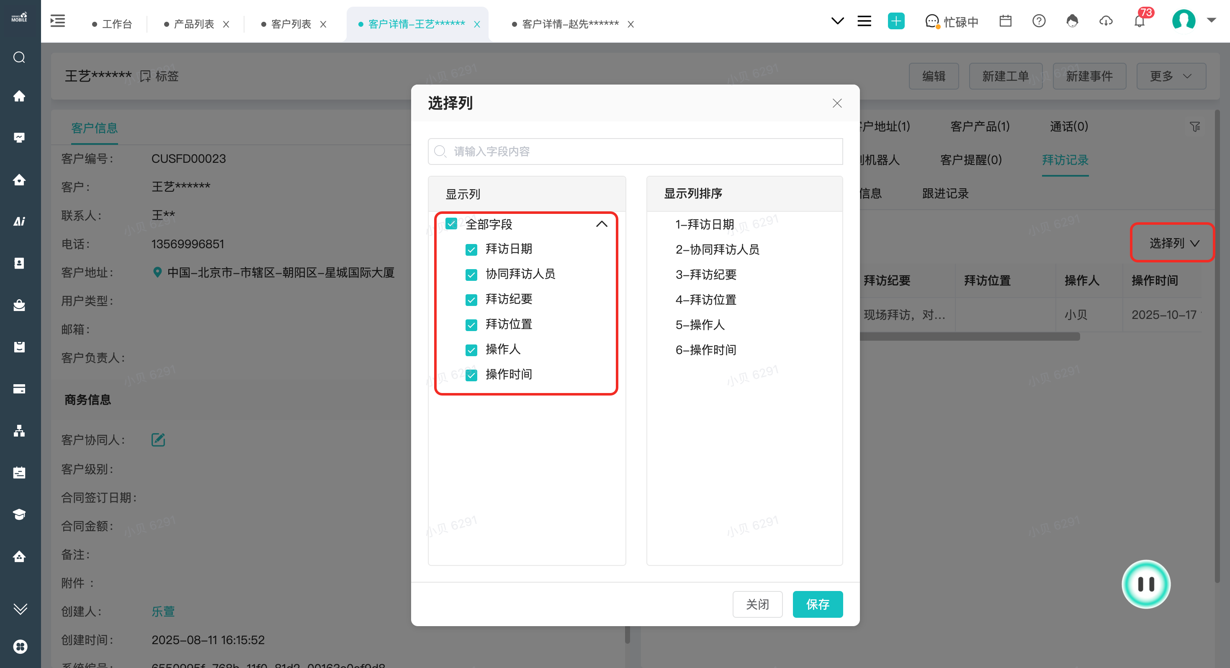The image size is (1230, 668).
Task: Switch to 客户详情-赵先****** tab
Action: pos(570,24)
